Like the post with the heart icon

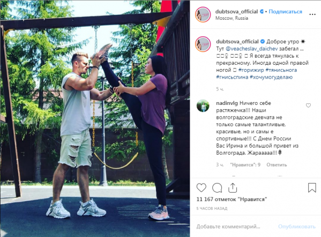(201, 188)
